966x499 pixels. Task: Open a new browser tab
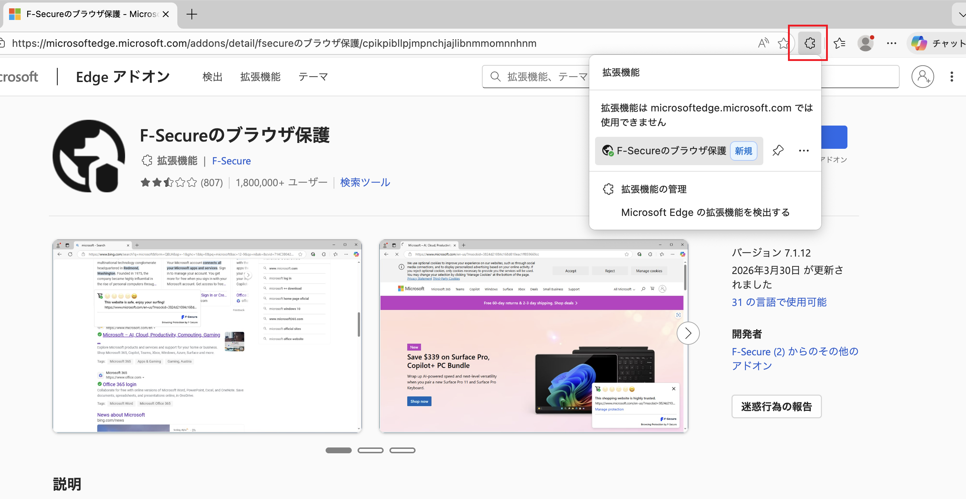point(191,14)
